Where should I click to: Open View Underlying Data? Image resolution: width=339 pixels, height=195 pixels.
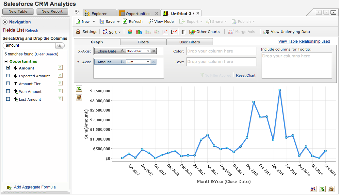pyautogui.click(x=286, y=32)
